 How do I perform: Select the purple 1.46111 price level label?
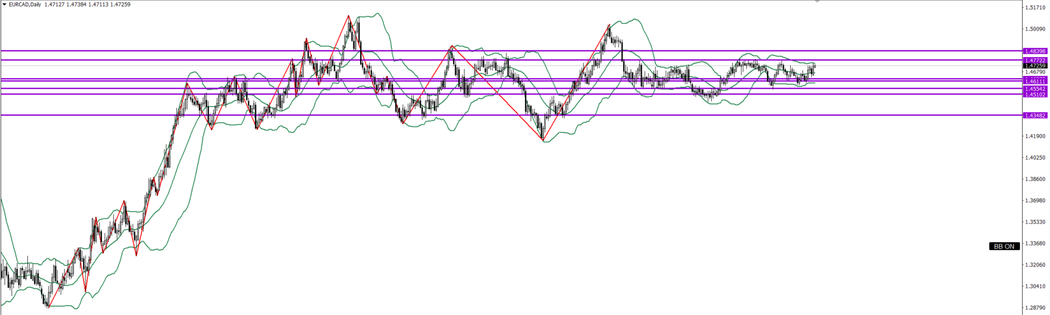1035,81
